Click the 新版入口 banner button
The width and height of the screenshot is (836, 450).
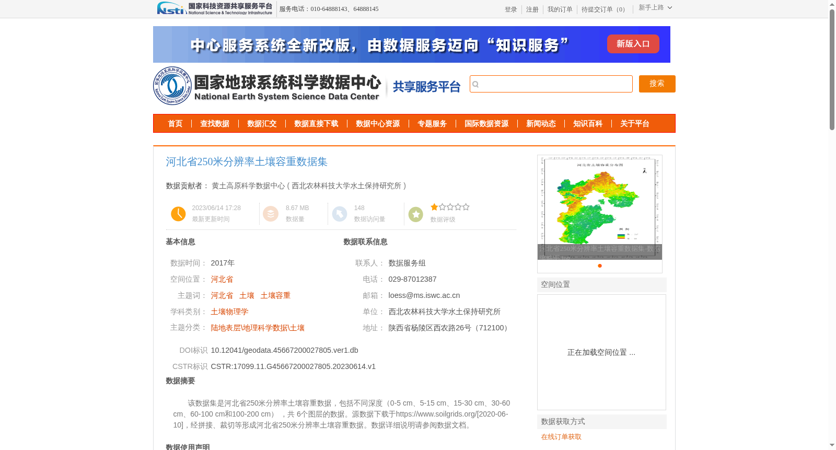pyautogui.click(x=633, y=44)
